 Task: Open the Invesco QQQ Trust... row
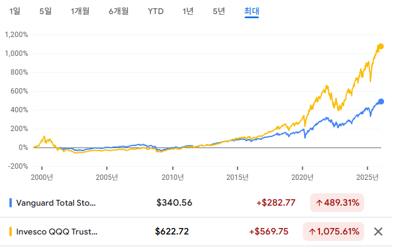pyautogui.click(x=196, y=232)
